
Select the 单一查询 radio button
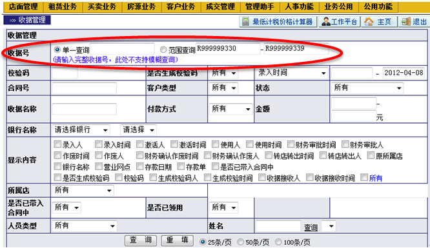[x=57, y=50]
